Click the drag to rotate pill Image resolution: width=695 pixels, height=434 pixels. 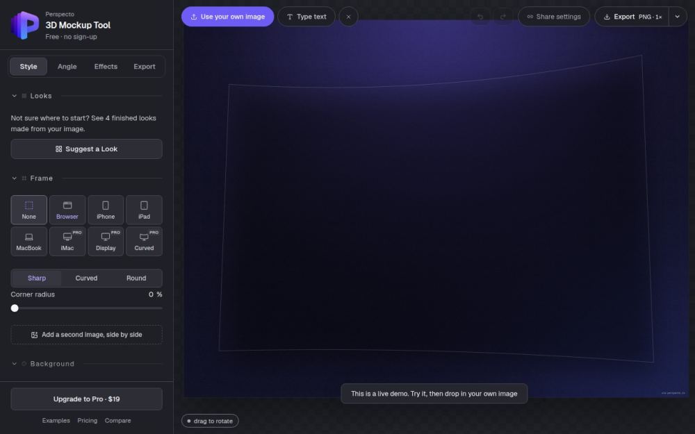(210, 421)
